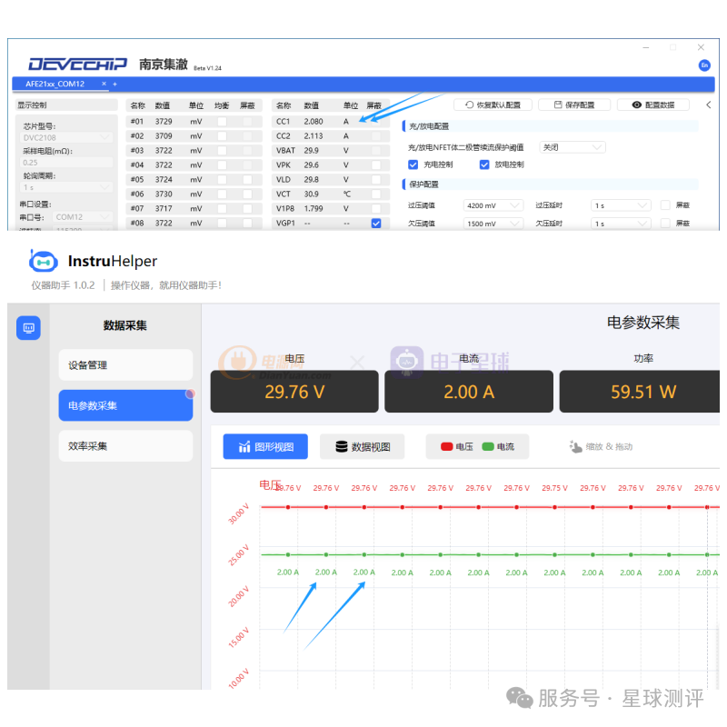Click the InstruHelper robot logo icon
This screenshot has width=727, height=727.
tap(44, 262)
